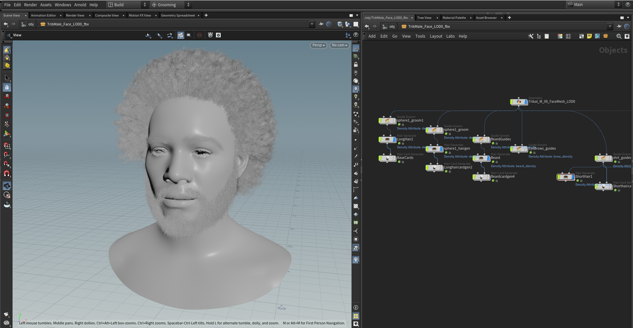Click the obj breadcrumb in the scene path bar
Screen dimensions: 633x328
point(30,24)
